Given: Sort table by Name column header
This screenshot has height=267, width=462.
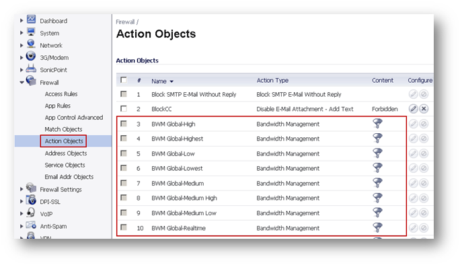Looking at the screenshot, I should click(x=159, y=81).
